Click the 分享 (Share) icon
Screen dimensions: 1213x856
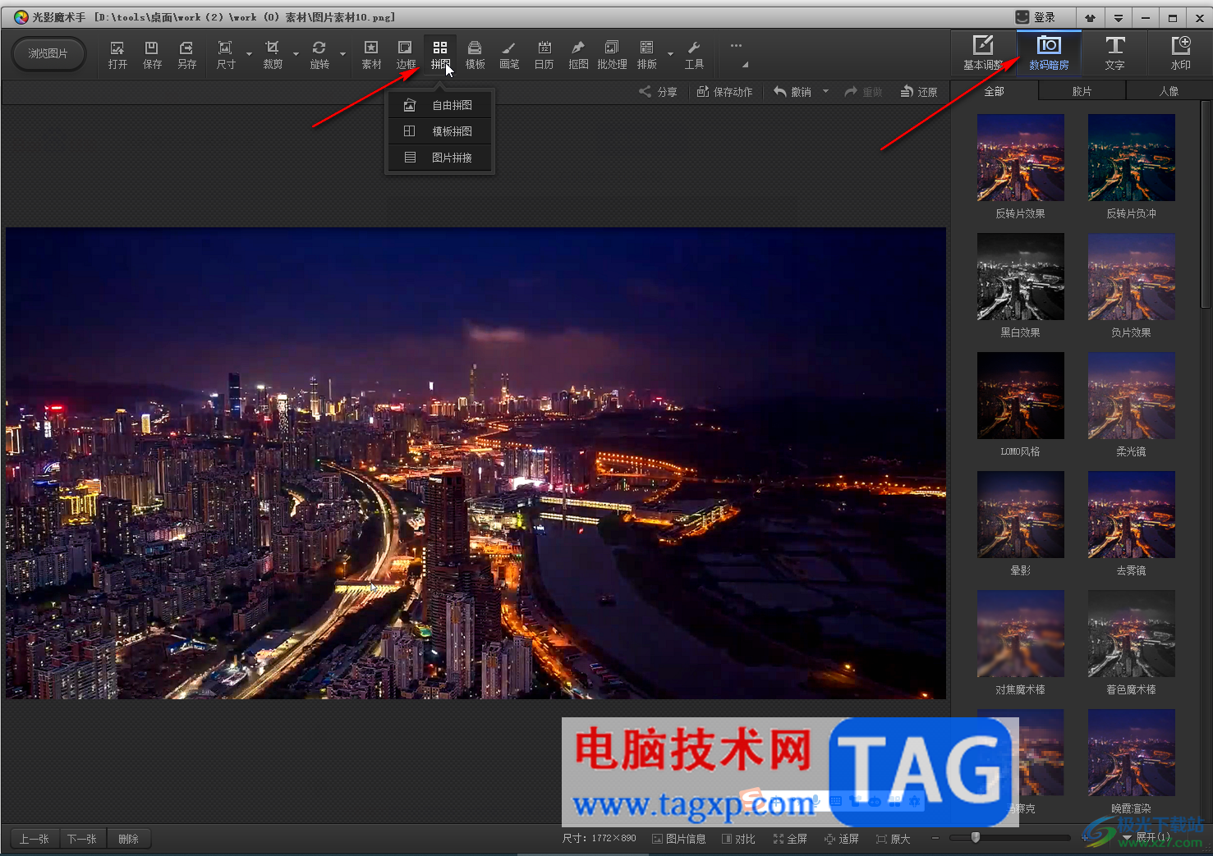pos(658,92)
